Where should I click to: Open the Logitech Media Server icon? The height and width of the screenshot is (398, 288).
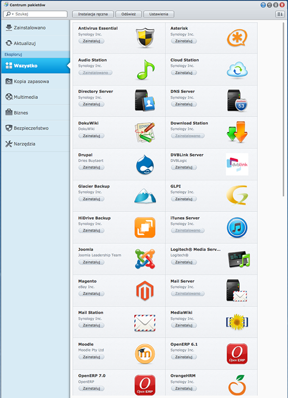coord(239,259)
